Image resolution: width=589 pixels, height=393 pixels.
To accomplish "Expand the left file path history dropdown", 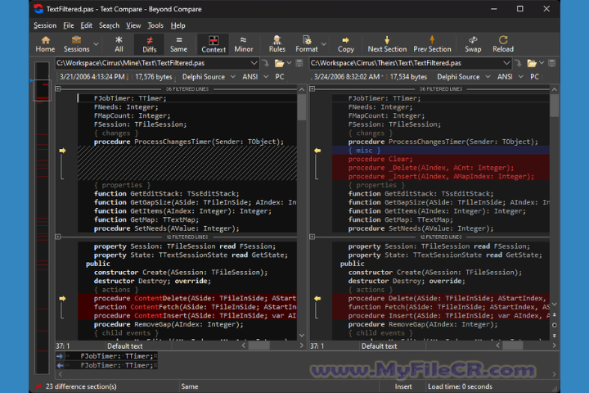I will (x=254, y=63).
